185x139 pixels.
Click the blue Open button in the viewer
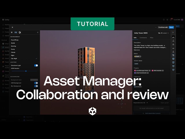pos(171,27)
